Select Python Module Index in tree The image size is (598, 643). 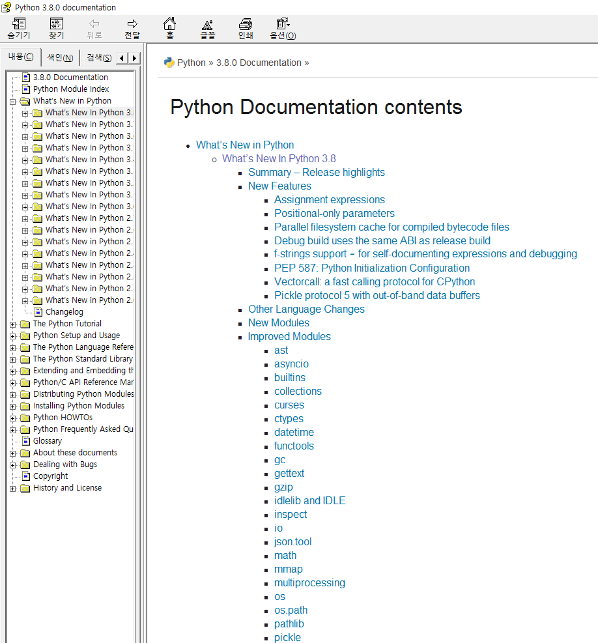pyautogui.click(x=71, y=89)
